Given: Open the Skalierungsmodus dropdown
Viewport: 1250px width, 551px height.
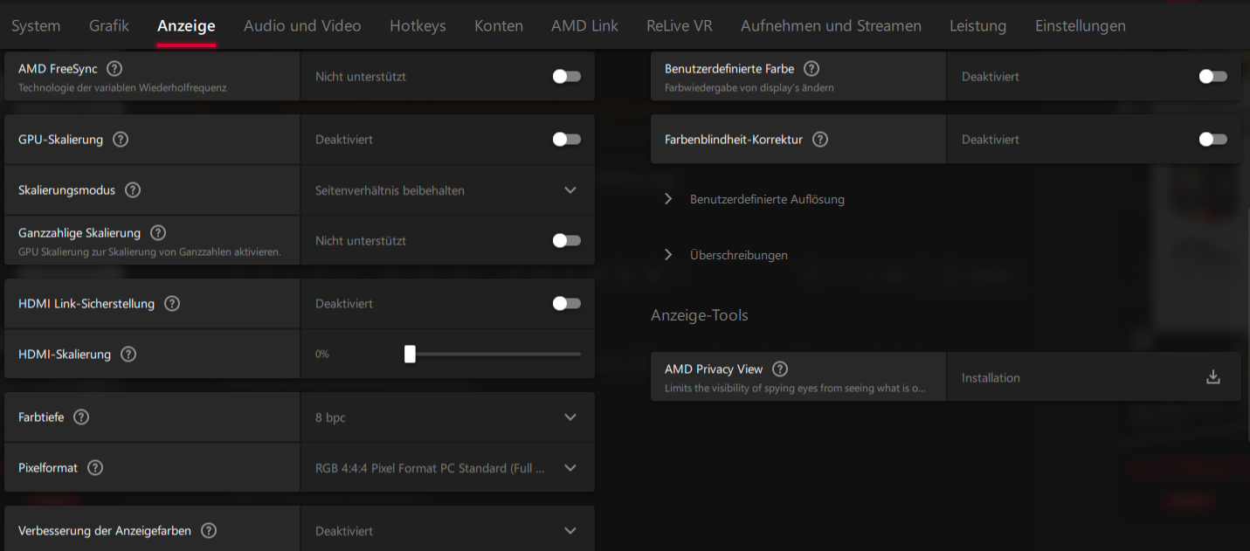Looking at the screenshot, I should 570,189.
